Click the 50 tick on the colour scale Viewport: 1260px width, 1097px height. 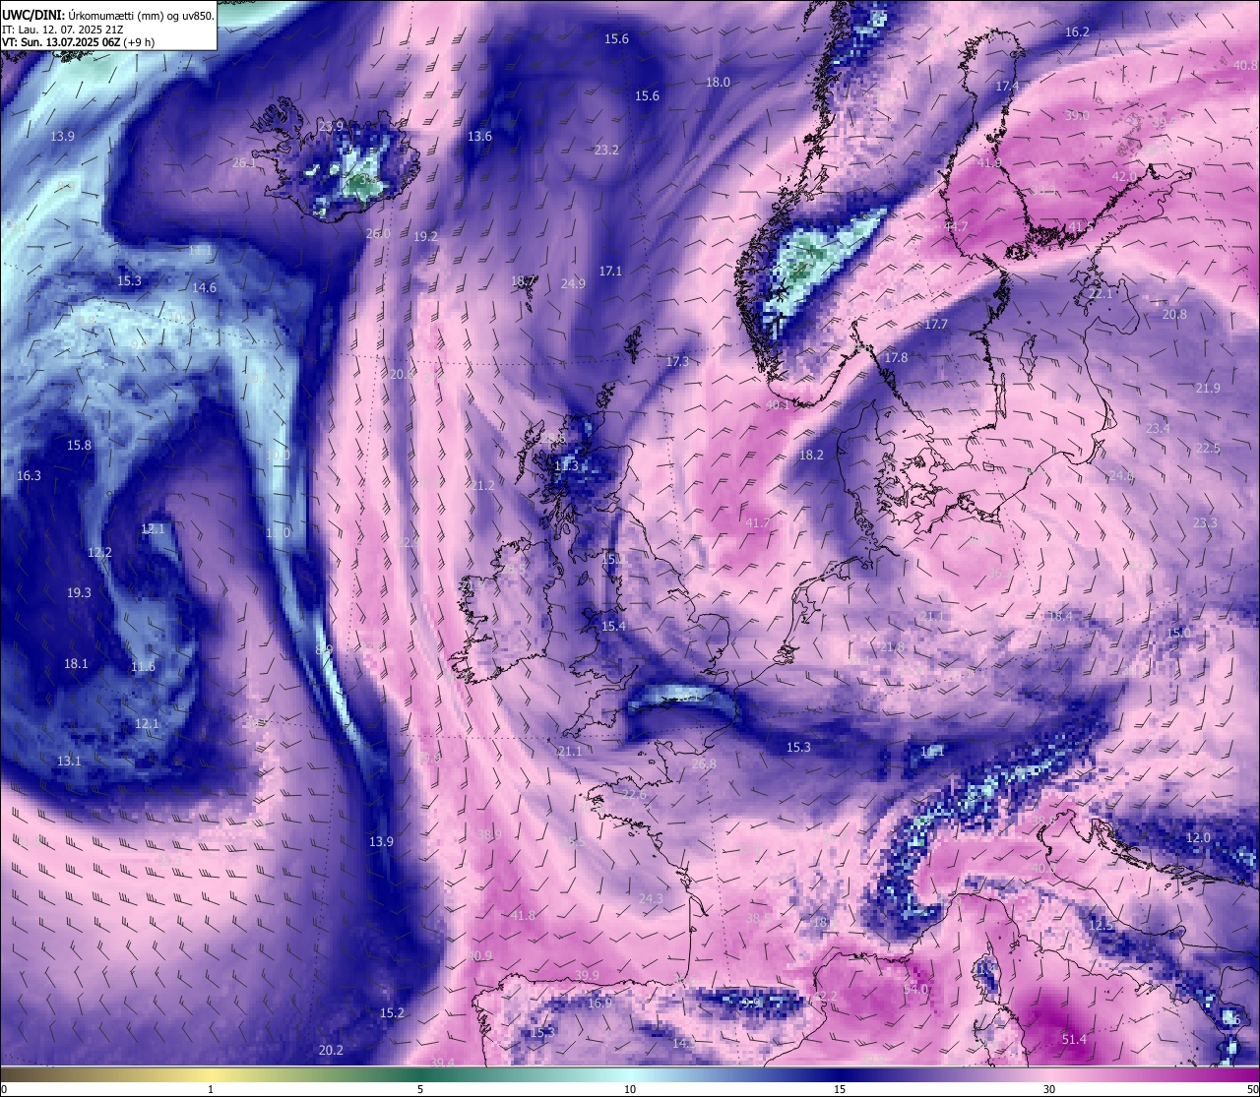1252,1089
